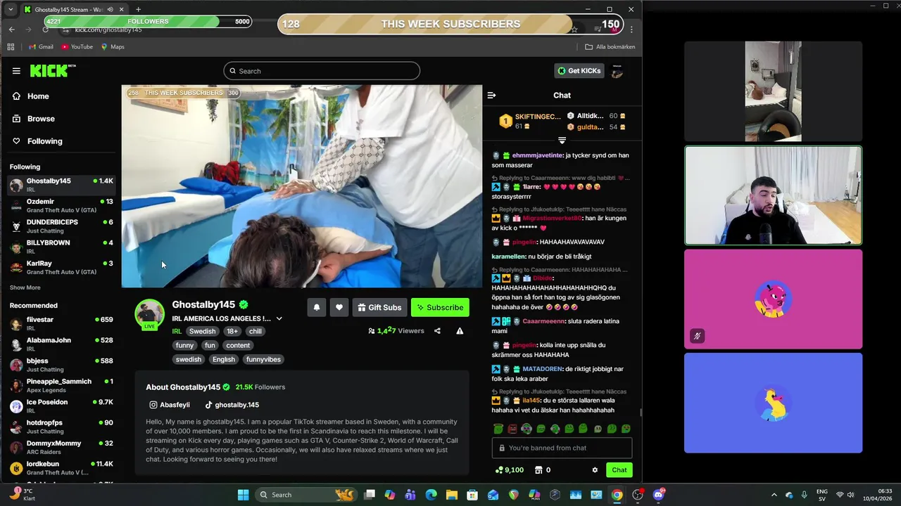This screenshot has height=506, width=901.
Task: Open fiivestar recommended channel
Action: point(61,323)
